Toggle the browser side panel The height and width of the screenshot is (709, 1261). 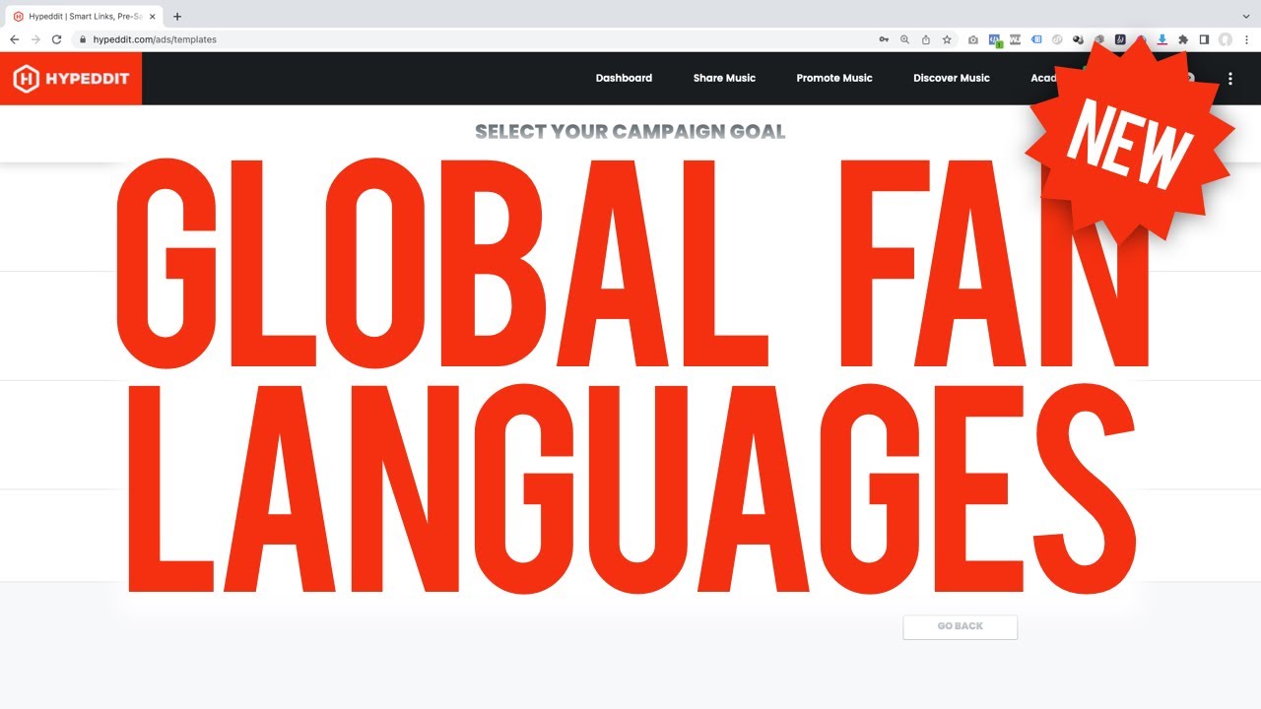click(x=1204, y=39)
